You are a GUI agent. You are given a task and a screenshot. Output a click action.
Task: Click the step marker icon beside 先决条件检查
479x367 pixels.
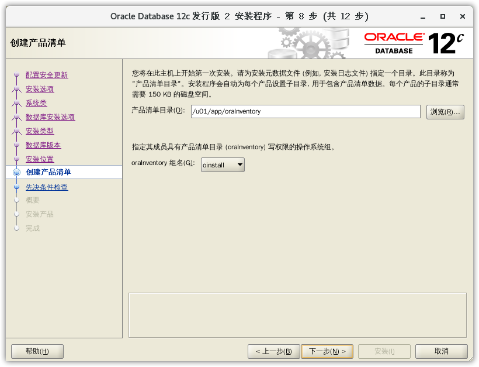pos(17,187)
